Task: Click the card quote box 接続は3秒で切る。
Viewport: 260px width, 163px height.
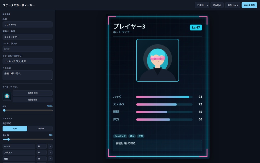Action: pos(157,145)
